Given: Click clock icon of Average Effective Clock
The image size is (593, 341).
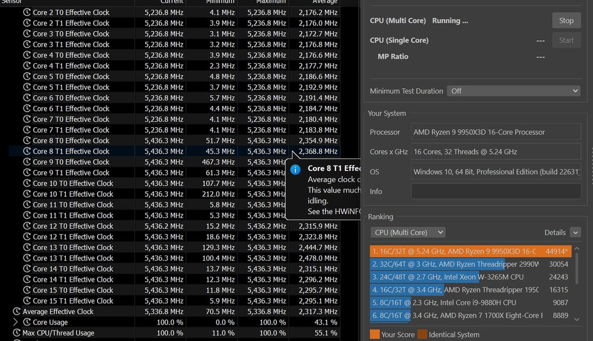Looking at the screenshot, I should (x=16, y=311).
